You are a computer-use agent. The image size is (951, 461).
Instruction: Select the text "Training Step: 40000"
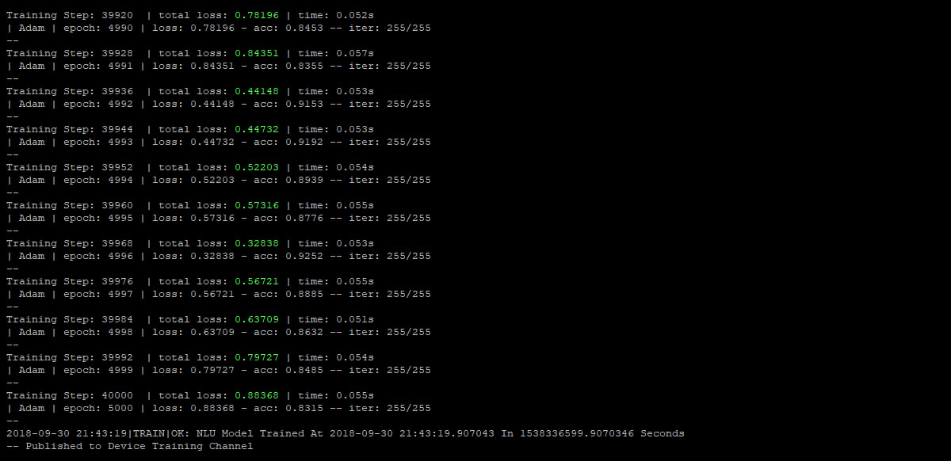tap(70, 395)
